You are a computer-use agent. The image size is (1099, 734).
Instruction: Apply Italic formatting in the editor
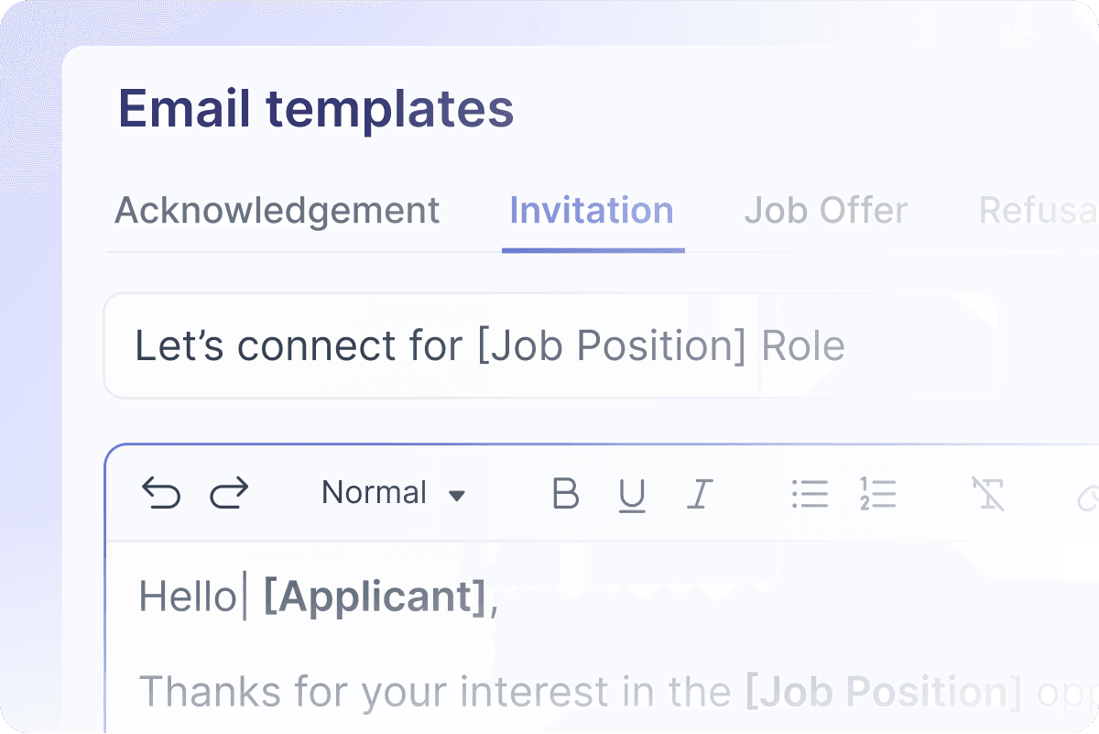pyautogui.click(x=699, y=494)
